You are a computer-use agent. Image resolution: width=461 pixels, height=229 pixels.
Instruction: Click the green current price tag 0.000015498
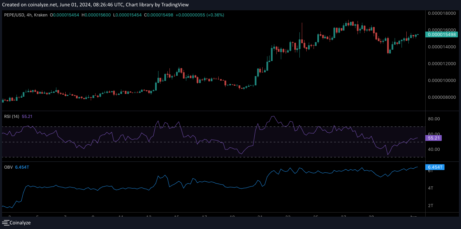[x=442, y=34]
